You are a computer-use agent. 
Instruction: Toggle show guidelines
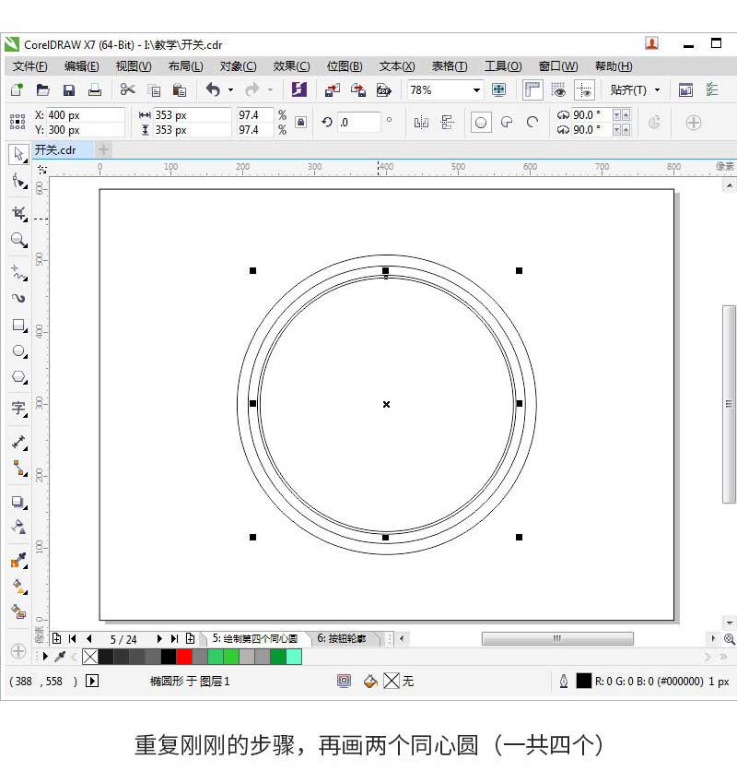(x=584, y=89)
